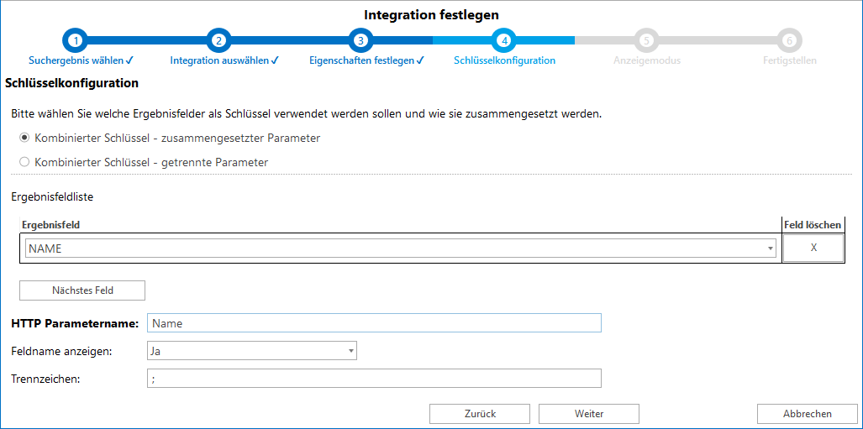
Task: Click step 6 circle icon
Action: tap(789, 39)
